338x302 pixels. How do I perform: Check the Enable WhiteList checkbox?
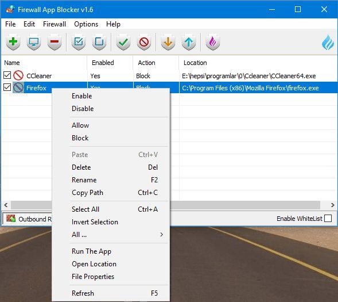click(328, 219)
